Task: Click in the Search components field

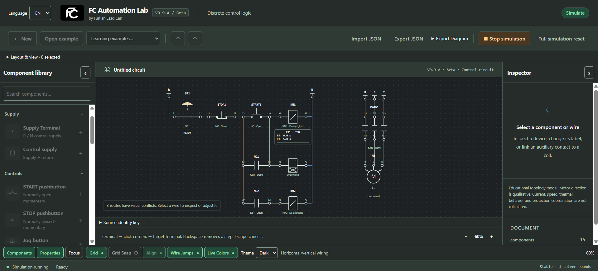Action: click(47, 94)
